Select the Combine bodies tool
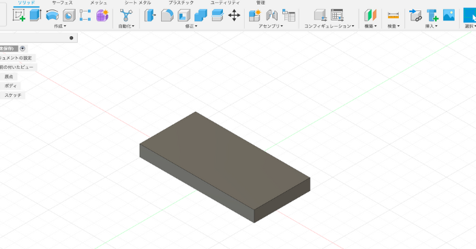Screen dimensions: 476x249 (x=200, y=15)
